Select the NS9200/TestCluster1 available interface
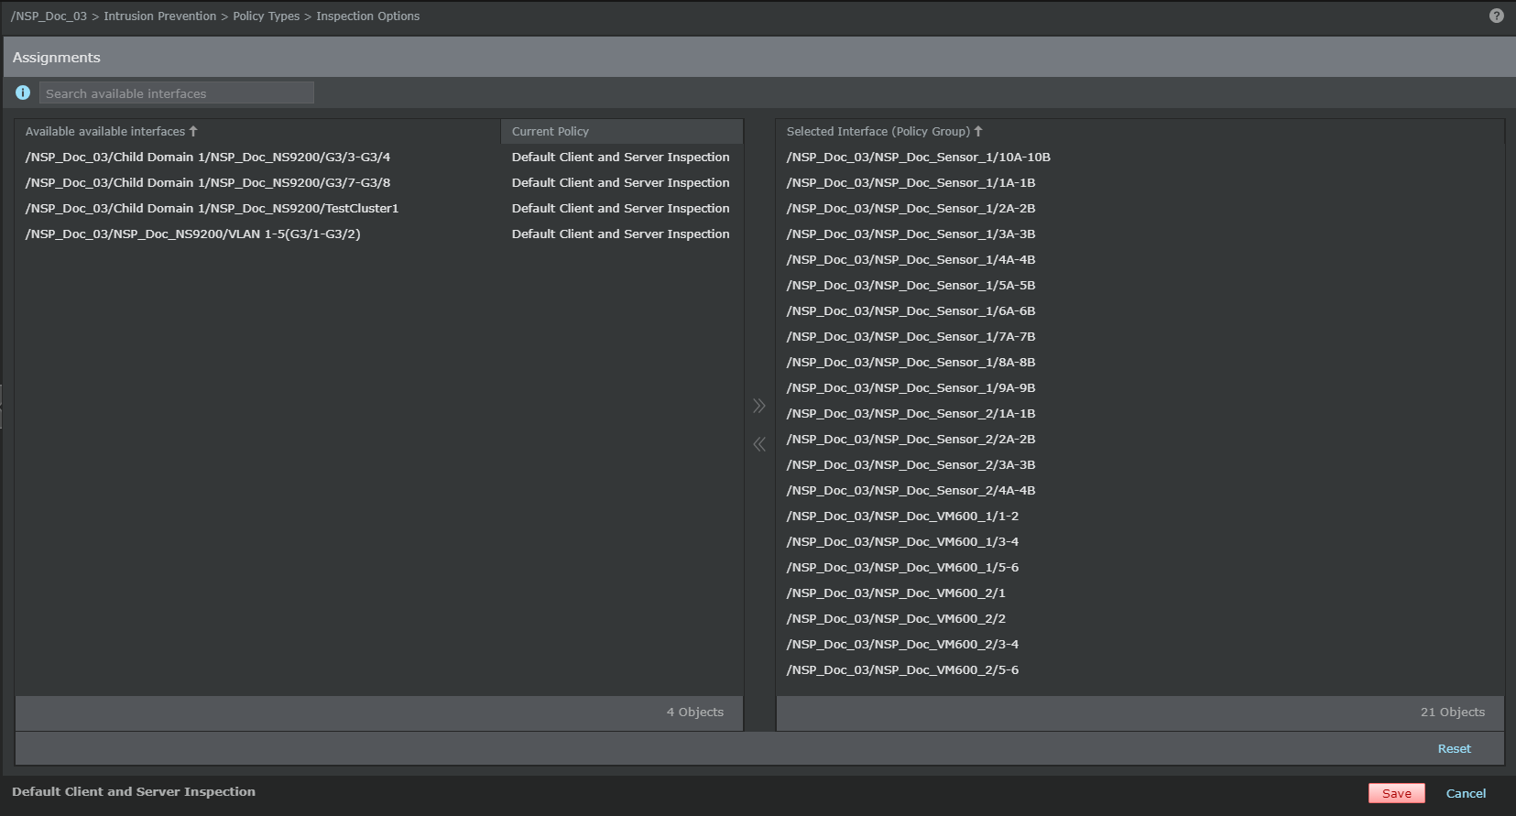 (378, 208)
